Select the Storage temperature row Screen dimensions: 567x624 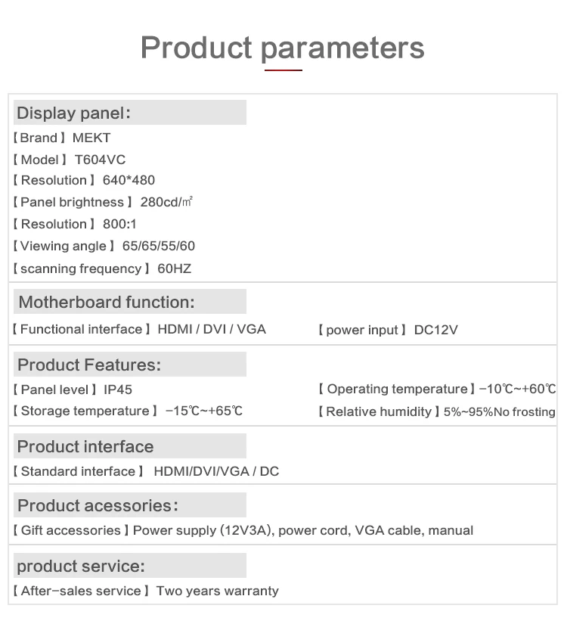(x=127, y=411)
